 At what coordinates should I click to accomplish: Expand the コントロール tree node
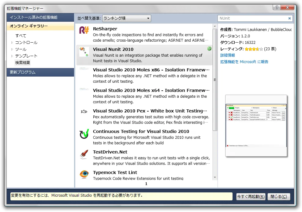click(x=12, y=43)
